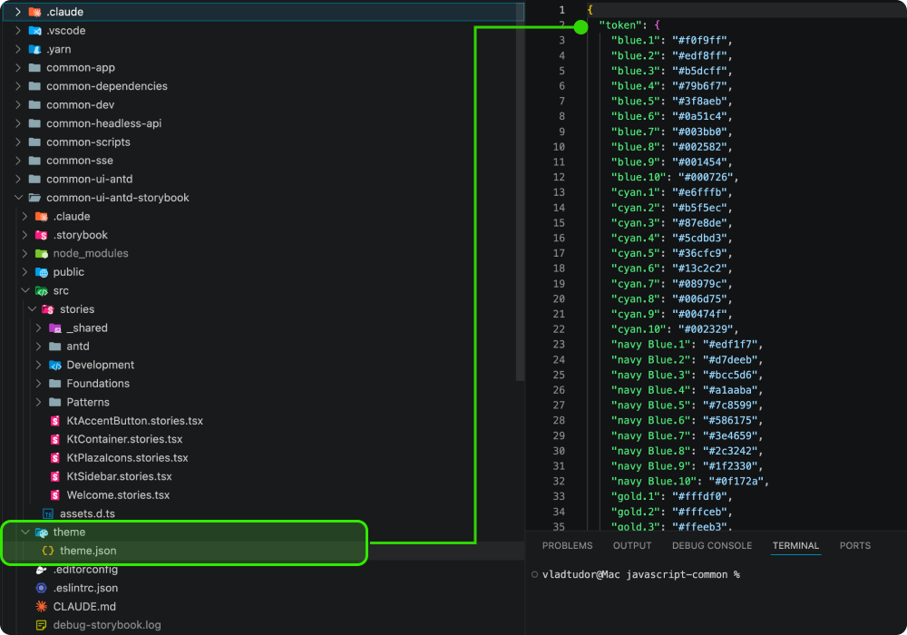Collapse the common-ui-antd-storybook folder chevron
This screenshot has width=907, height=635.
coord(18,198)
